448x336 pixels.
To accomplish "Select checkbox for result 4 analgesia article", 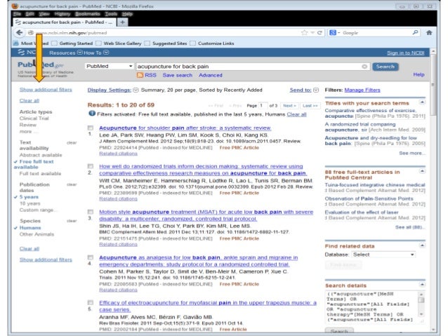I will click(91, 257).
